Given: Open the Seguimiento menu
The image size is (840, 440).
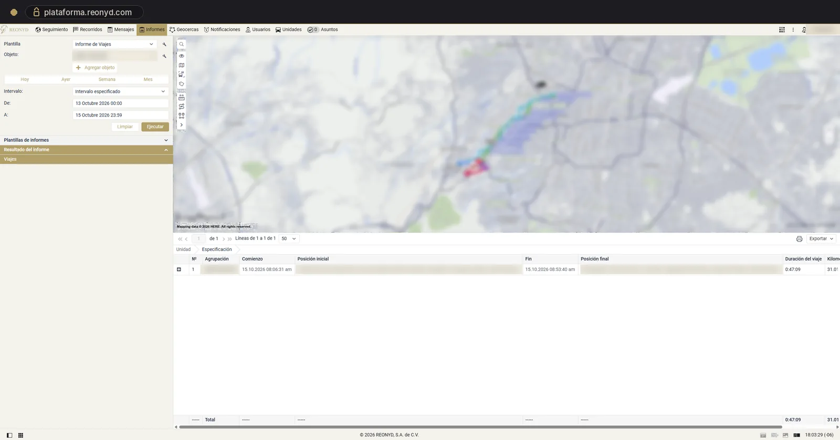Looking at the screenshot, I should point(51,29).
